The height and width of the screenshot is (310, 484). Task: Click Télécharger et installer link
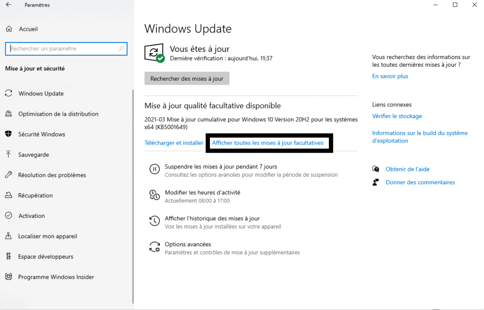[x=174, y=143]
